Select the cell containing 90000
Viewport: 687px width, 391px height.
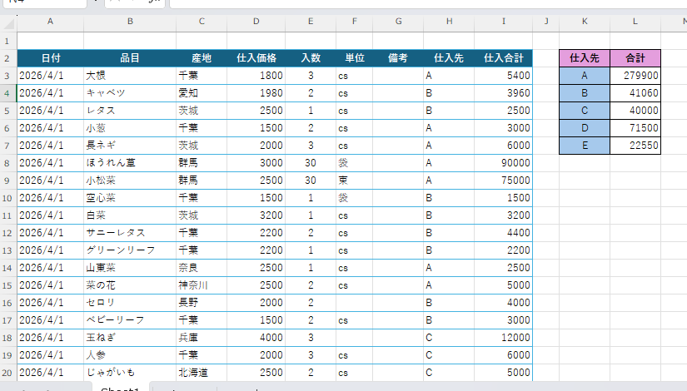pos(503,163)
